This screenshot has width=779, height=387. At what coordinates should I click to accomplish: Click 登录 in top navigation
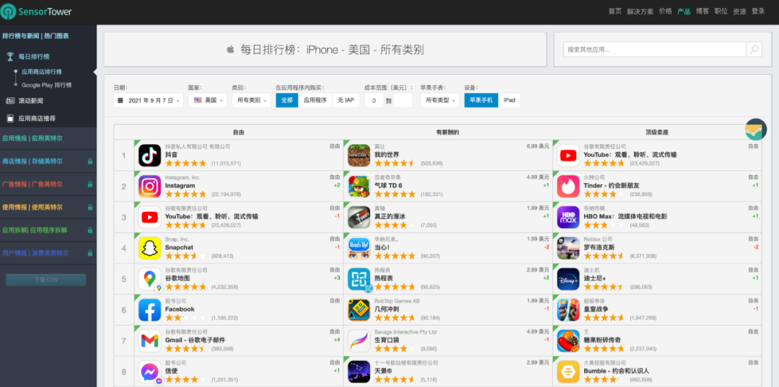point(758,12)
